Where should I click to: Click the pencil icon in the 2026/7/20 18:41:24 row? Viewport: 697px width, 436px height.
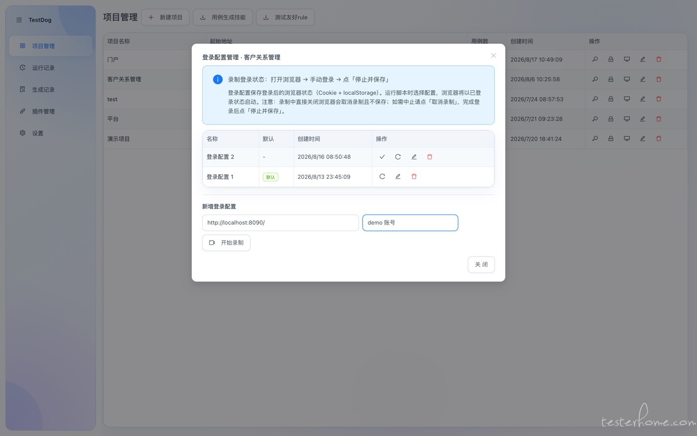point(643,139)
